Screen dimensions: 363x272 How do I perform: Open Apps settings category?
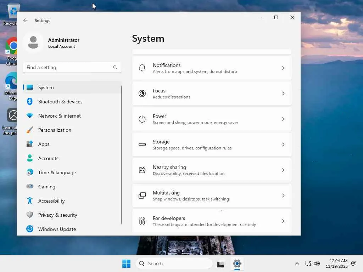click(x=72, y=144)
